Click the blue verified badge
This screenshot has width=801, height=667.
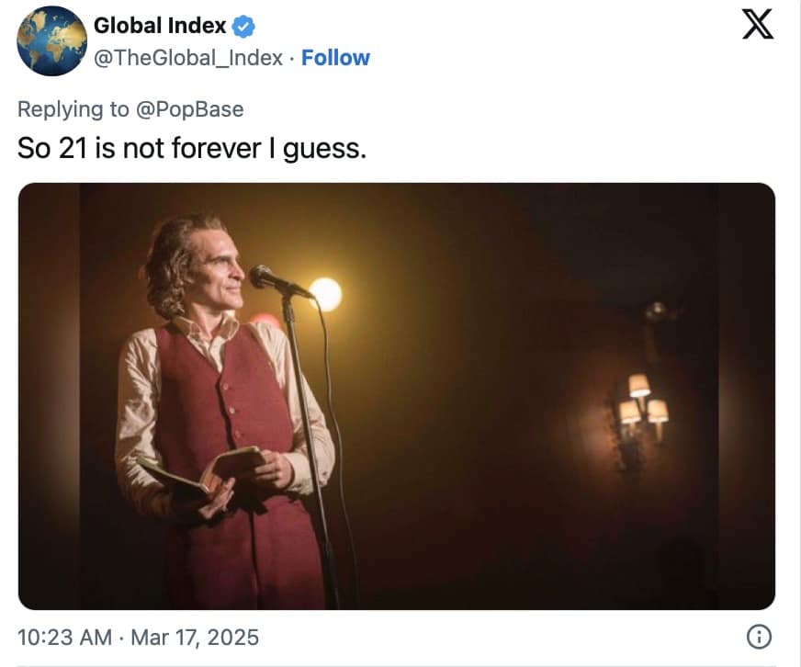pyautogui.click(x=243, y=27)
